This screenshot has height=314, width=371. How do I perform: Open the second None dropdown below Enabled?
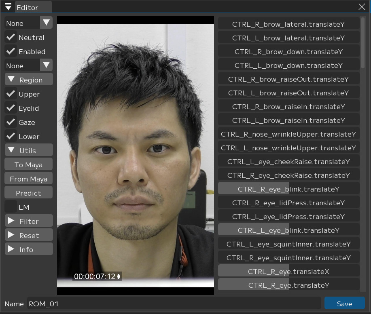[28, 65]
